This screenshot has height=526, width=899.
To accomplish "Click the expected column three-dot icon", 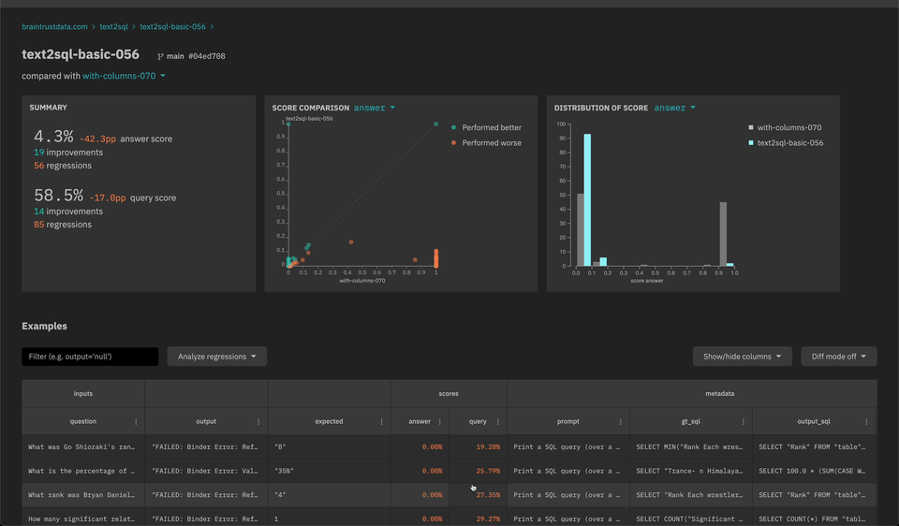I will 381,422.
